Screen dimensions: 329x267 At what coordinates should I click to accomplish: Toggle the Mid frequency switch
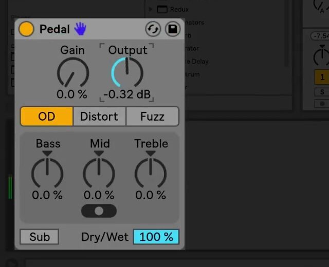[99, 211]
